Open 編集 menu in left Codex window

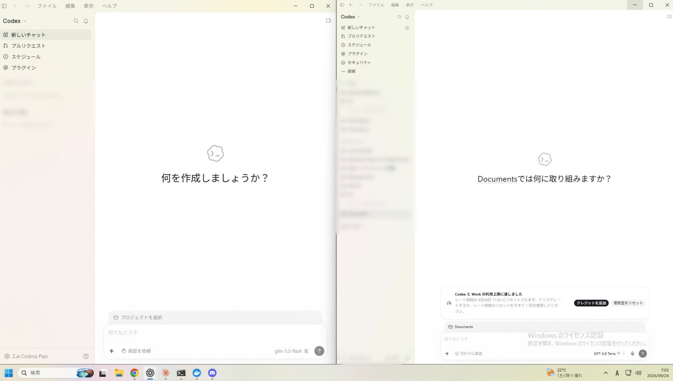point(70,6)
